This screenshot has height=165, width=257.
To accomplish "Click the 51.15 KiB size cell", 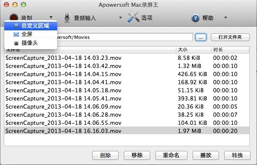I will point(191,90).
